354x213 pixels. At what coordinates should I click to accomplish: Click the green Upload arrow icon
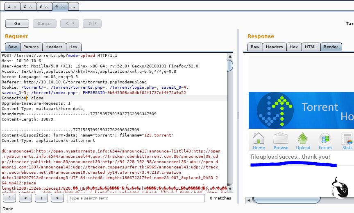303,139
